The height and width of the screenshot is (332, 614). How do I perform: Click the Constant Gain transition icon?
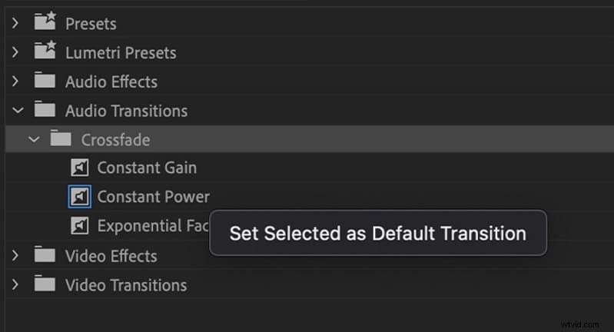coord(79,168)
